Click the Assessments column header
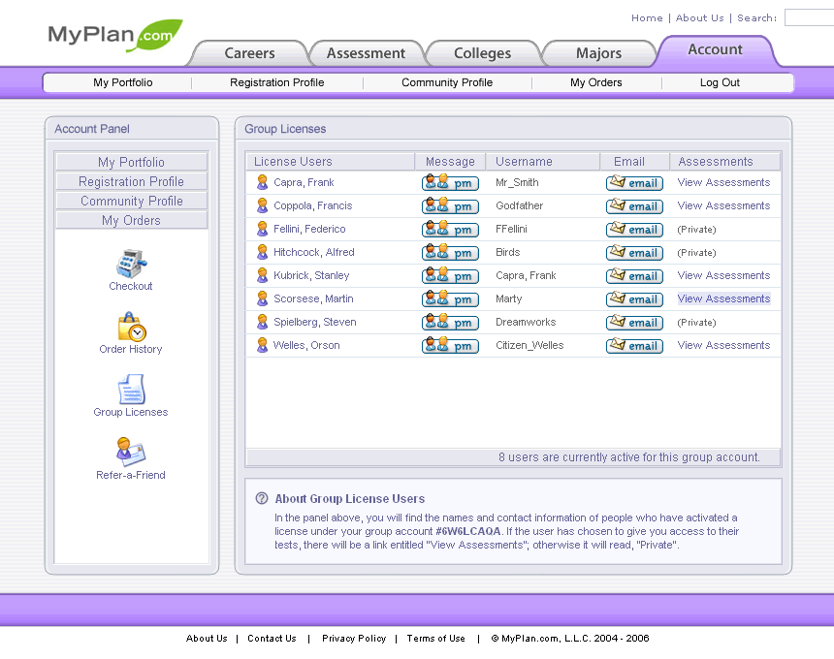The height and width of the screenshot is (659, 834). point(725,162)
